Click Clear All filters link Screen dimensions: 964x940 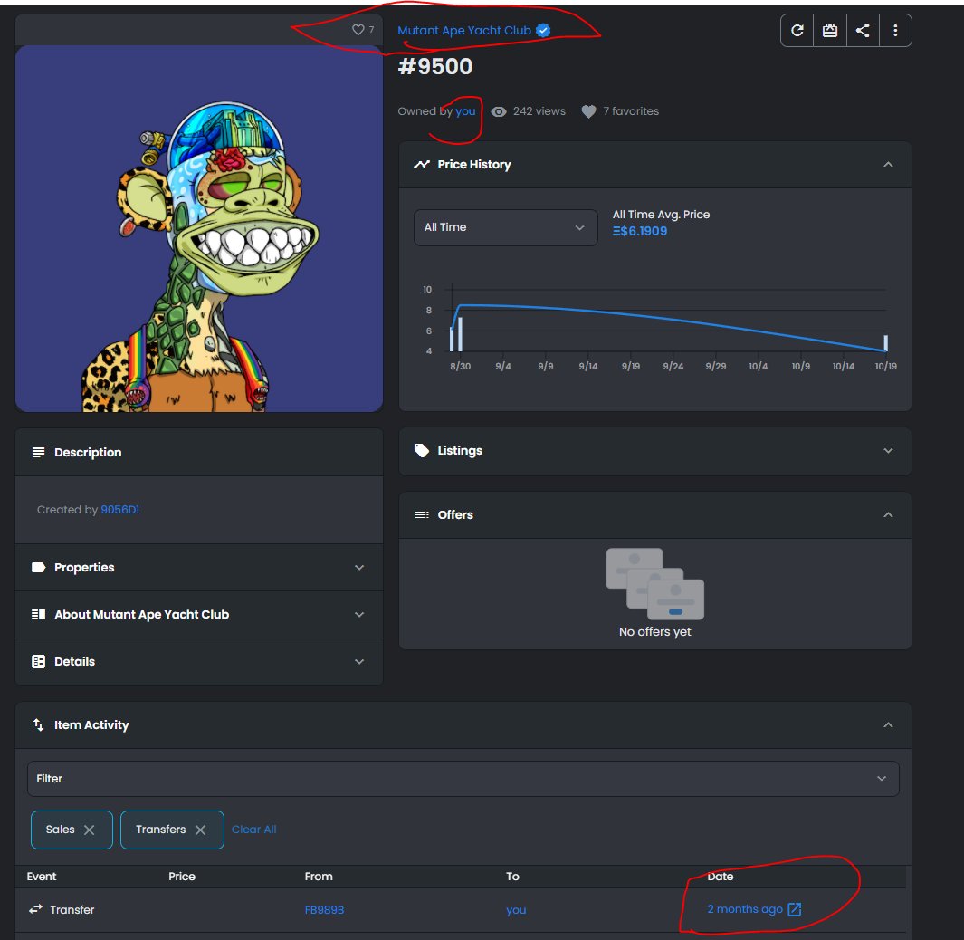pos(254,830)
